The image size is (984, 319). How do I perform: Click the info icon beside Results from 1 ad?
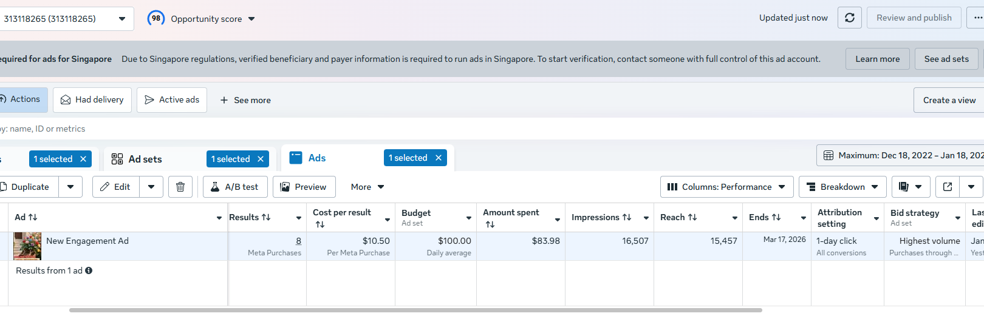pyautogui.click(x=89, y=270)
